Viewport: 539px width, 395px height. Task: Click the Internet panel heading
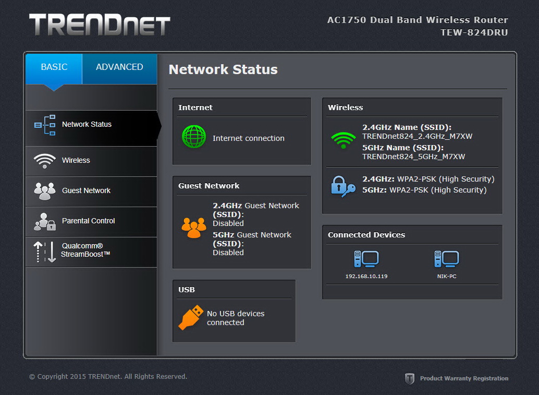[x=195, y=107]
